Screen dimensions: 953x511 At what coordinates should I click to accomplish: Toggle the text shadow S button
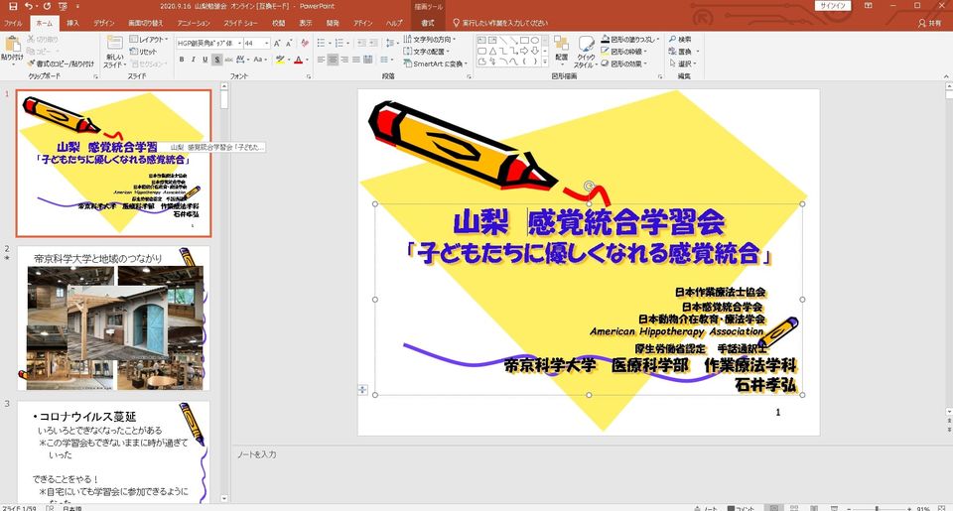[x=216, y=60]
